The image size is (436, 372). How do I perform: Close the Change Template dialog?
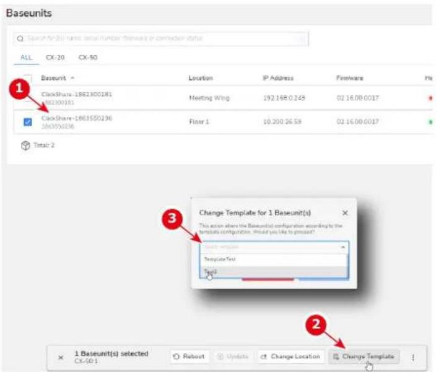[x=345, y=213]
